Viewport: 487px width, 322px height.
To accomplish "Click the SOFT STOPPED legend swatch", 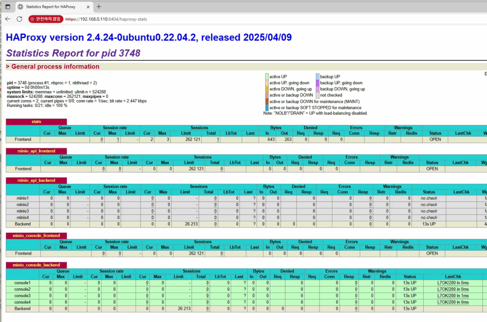I will [x=267, y=108].
